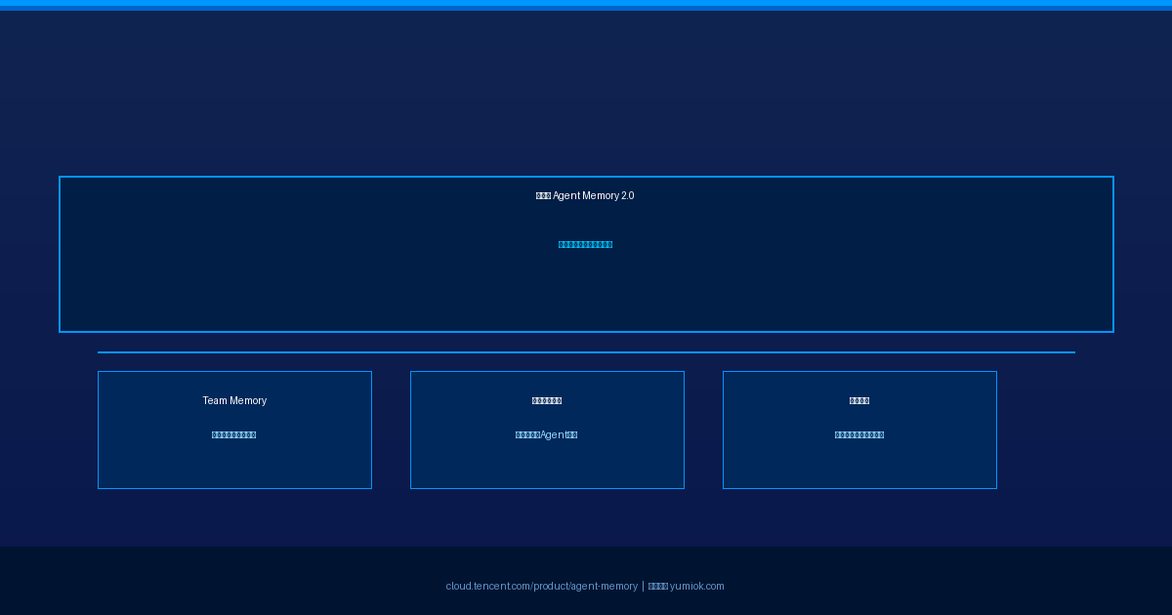Select the card subtitle containing the word Agent
This screenshot has width=1172, height=615.
(x=547, y=435)
